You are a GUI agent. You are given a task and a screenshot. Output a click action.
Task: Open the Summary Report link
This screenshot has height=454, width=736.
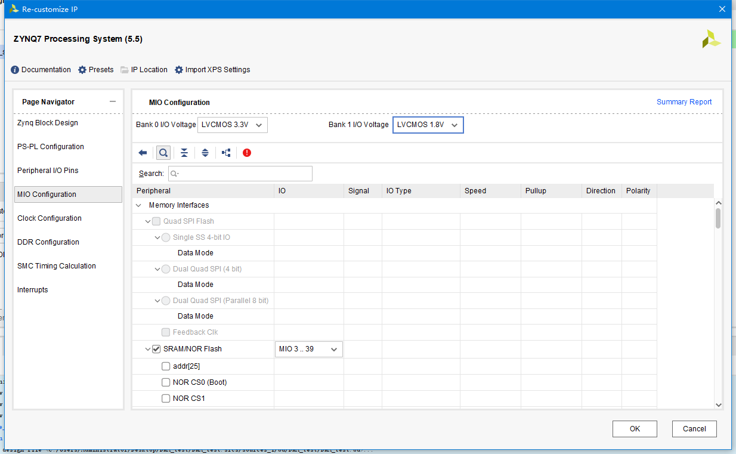[x=684, y=102]
